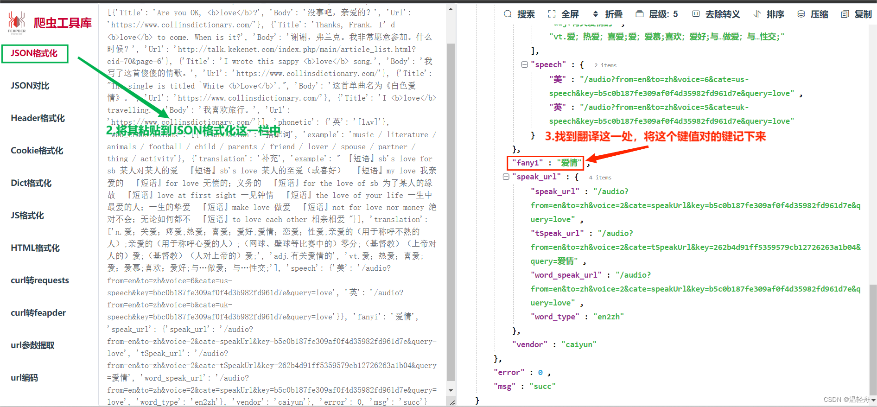Click the textarea scrollbar down arrow
877x407 pixels.
tap(451, 390)
